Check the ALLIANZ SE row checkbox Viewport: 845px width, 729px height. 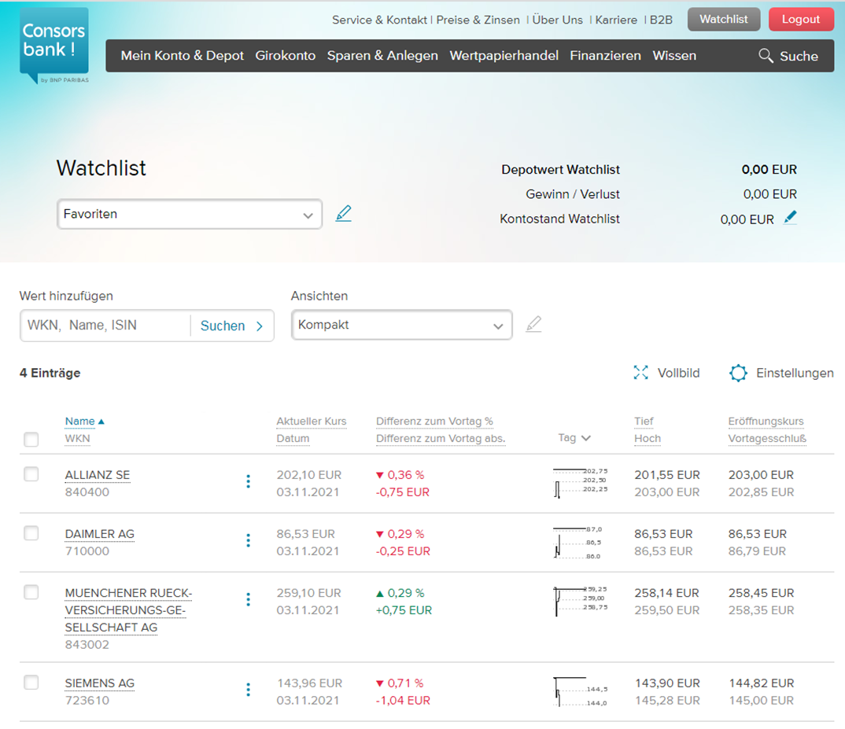[31, 474]
